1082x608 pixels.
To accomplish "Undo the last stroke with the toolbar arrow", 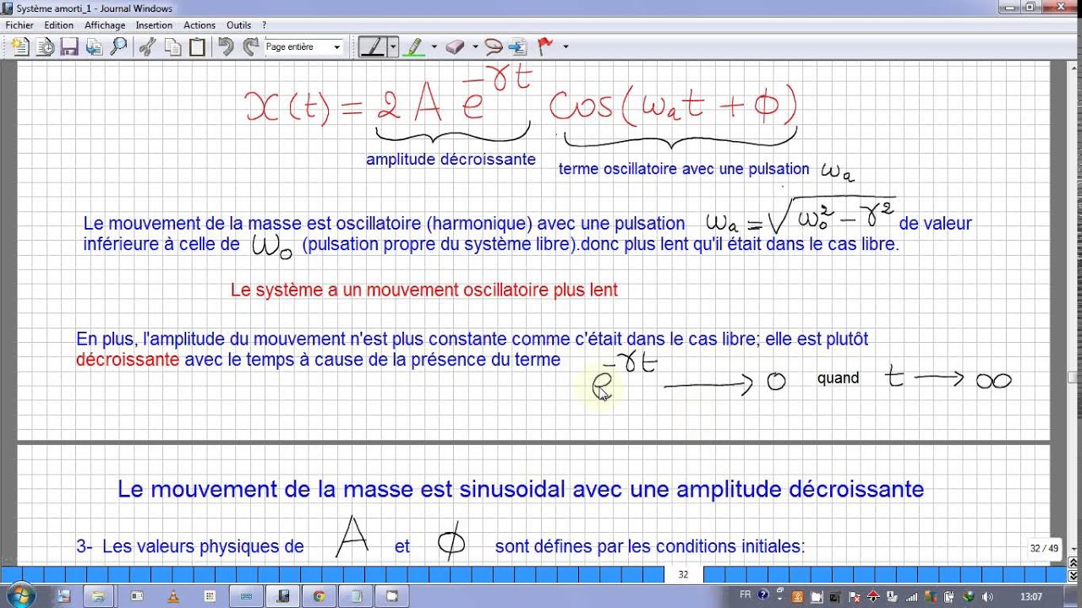I will pos(226,47).
